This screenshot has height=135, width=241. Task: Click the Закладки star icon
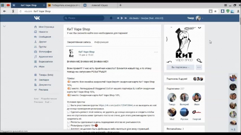pyautogui.click(x=36, y=80)
